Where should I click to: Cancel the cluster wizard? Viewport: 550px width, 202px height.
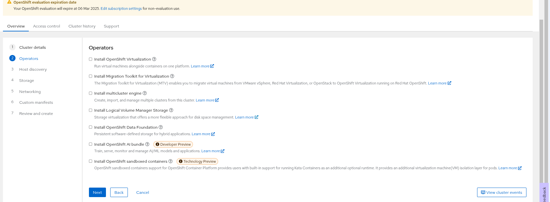click(143, 193)
